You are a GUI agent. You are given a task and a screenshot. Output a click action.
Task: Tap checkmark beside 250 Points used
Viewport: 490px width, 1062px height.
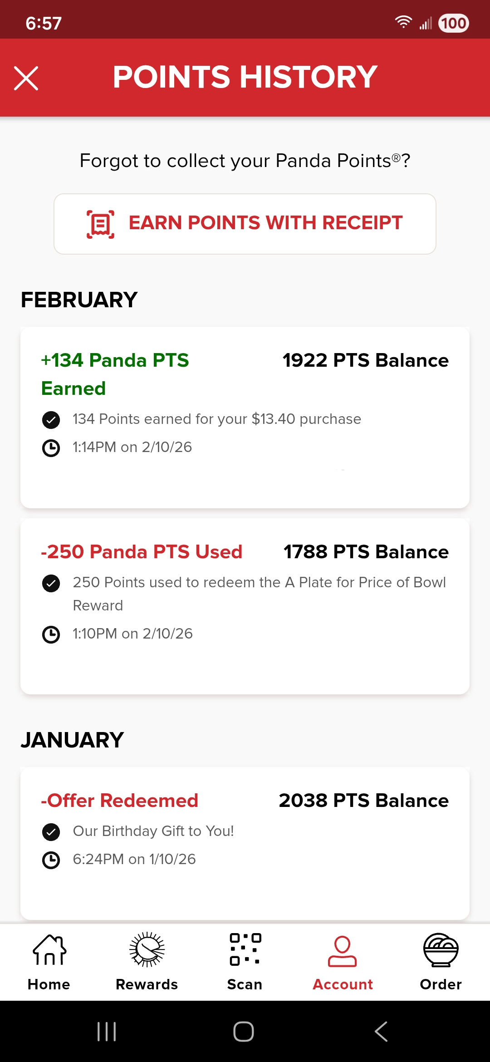(51, 583)
